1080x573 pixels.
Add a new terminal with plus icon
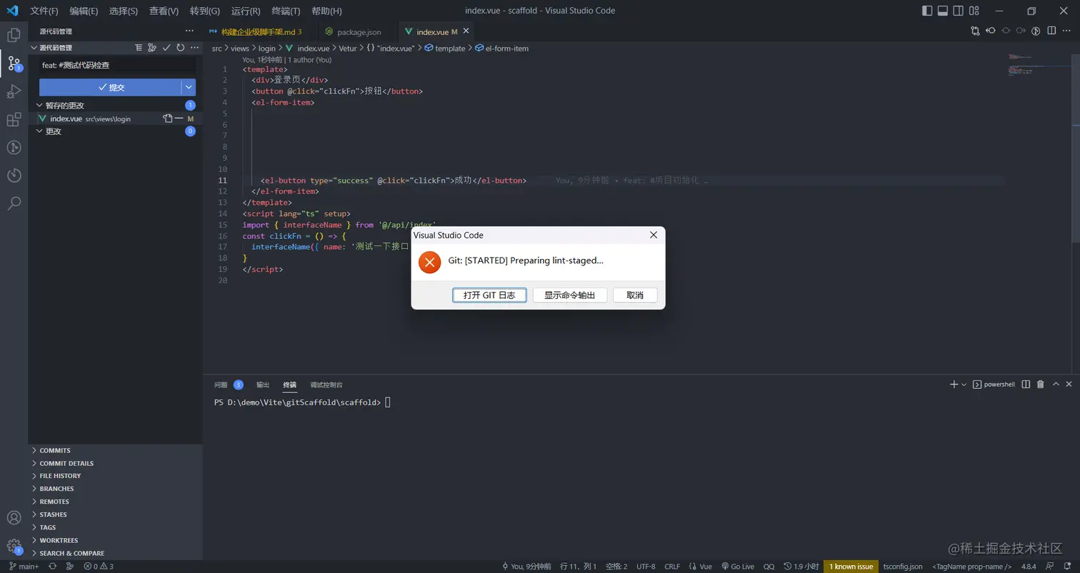954,385
